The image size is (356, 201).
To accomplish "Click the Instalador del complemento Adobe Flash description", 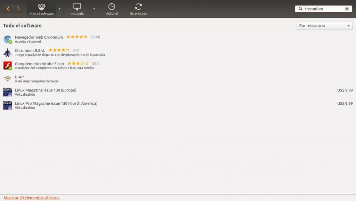I will (x=54, y=68).
